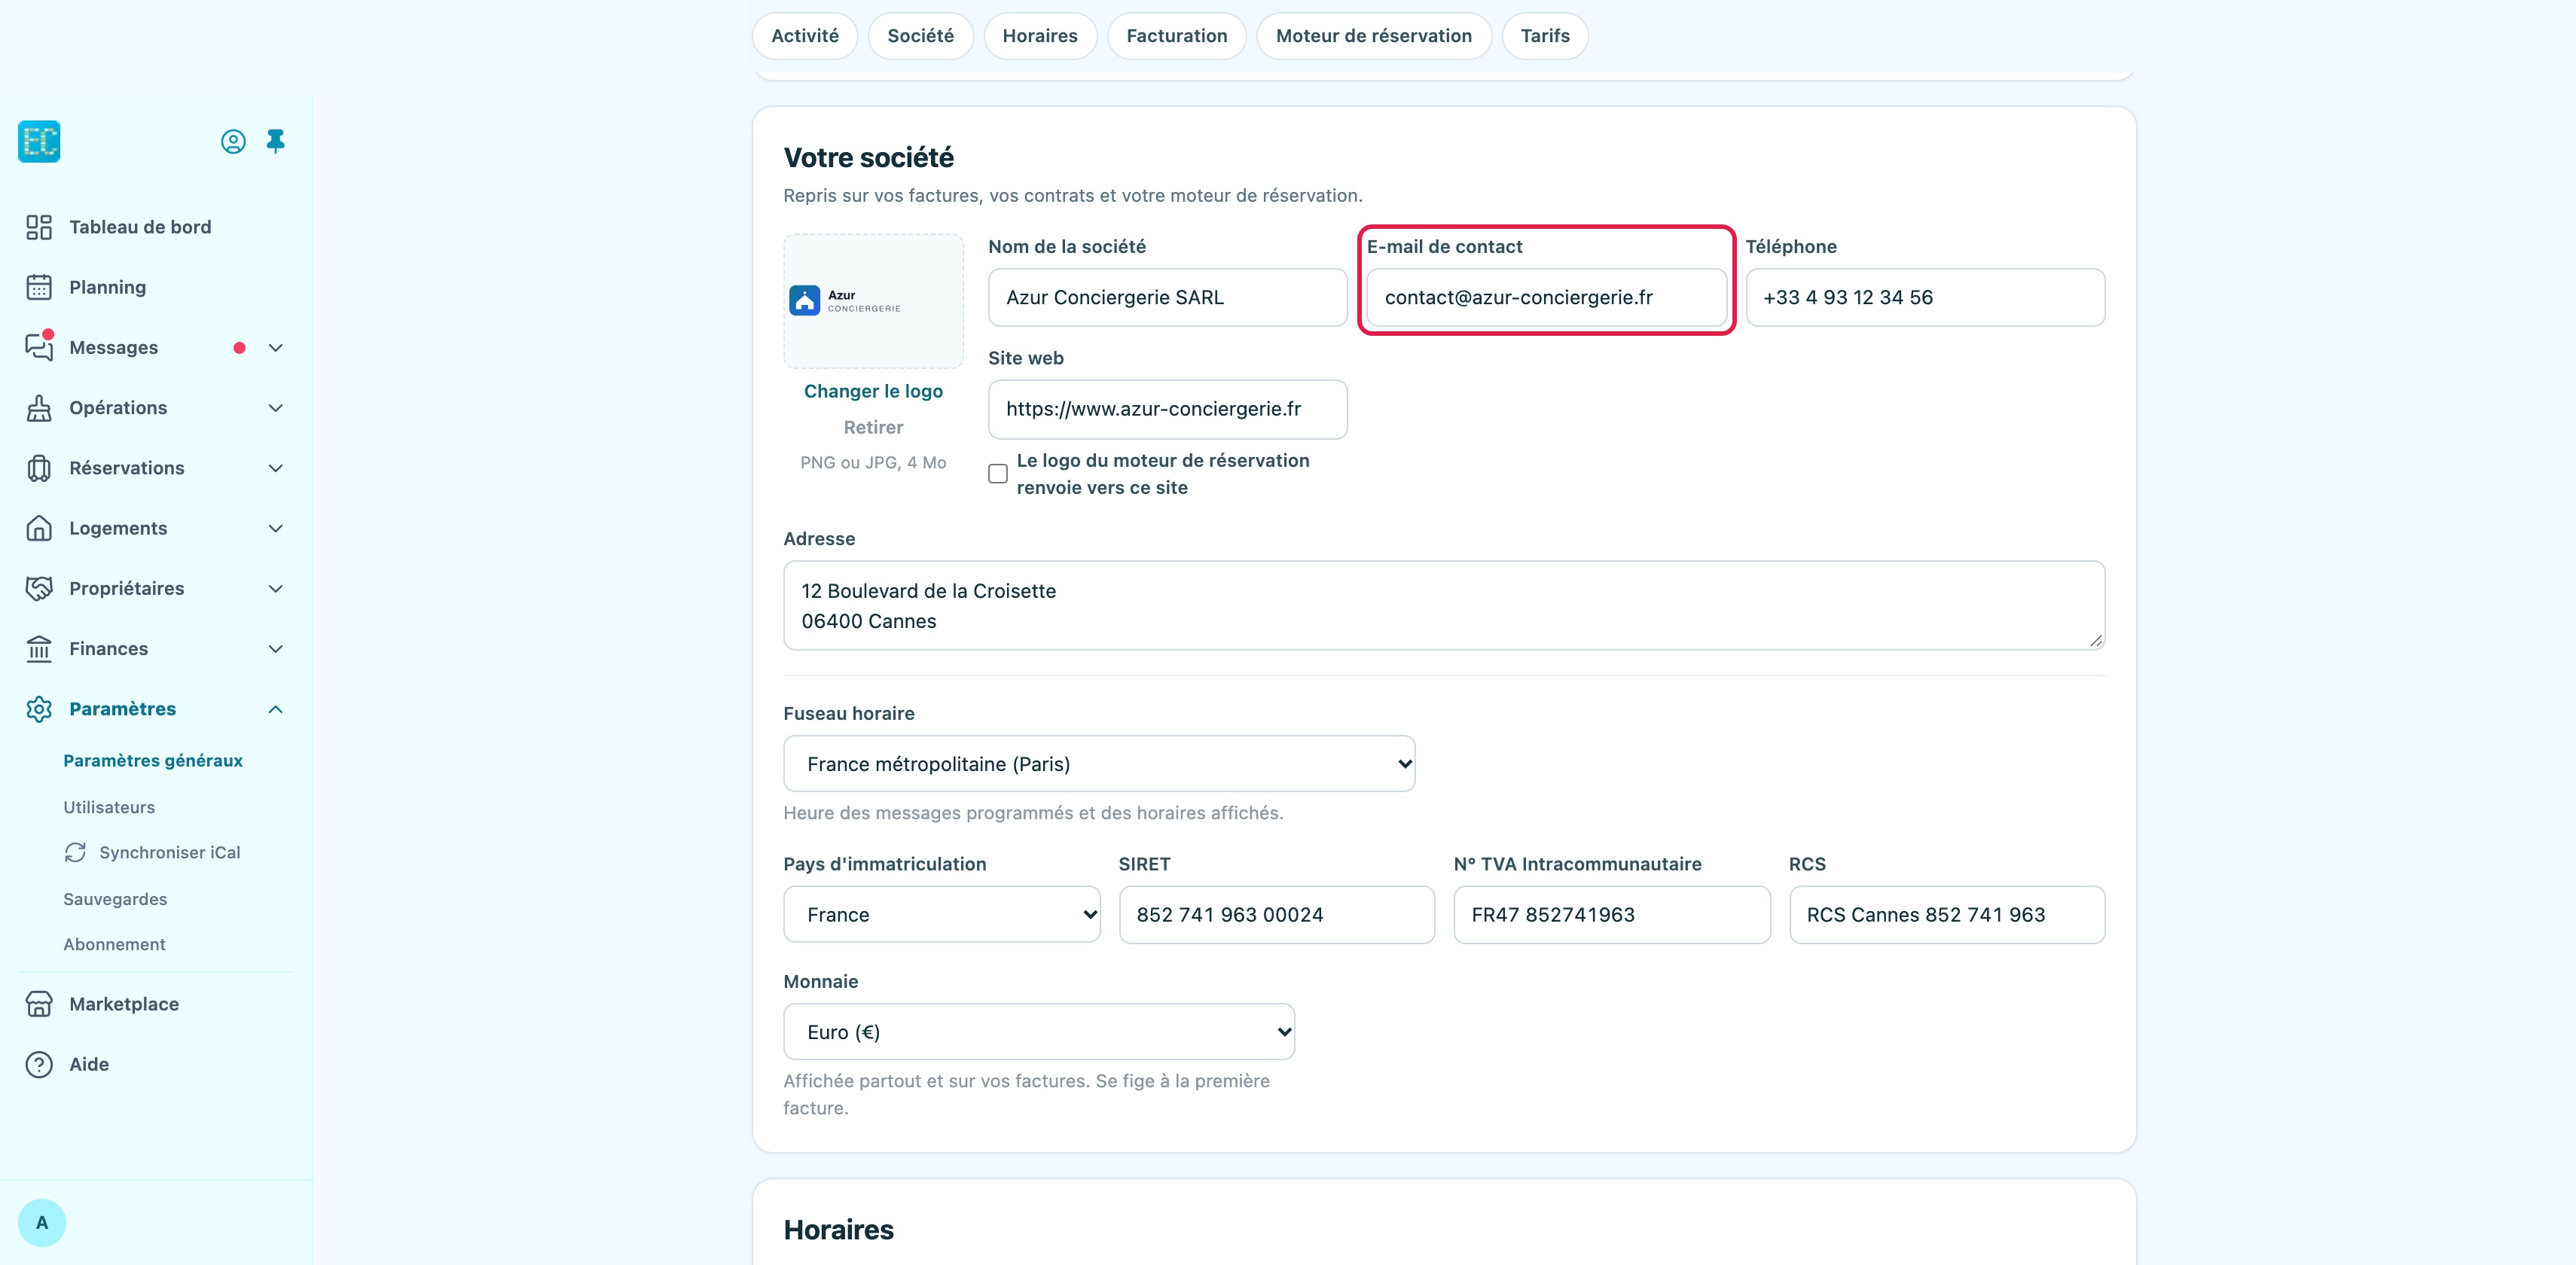Click the Changer le logo link
Image resolution: width=2576 pixels, height=1265 pixels.
(873, 391)
